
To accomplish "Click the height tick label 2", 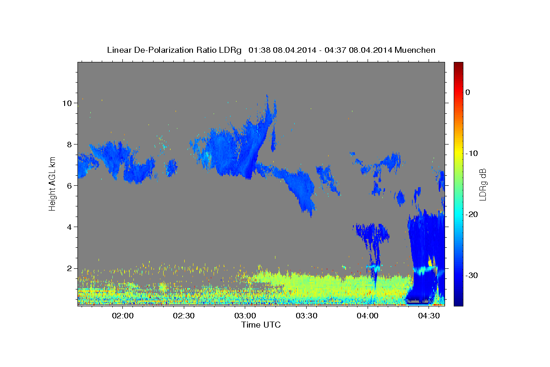I will [69, 268].
